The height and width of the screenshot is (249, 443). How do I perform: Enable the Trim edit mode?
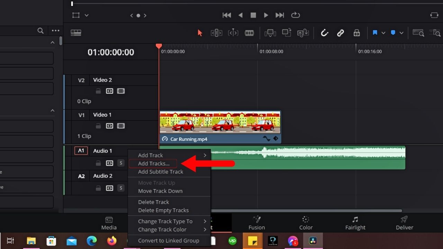216,33
